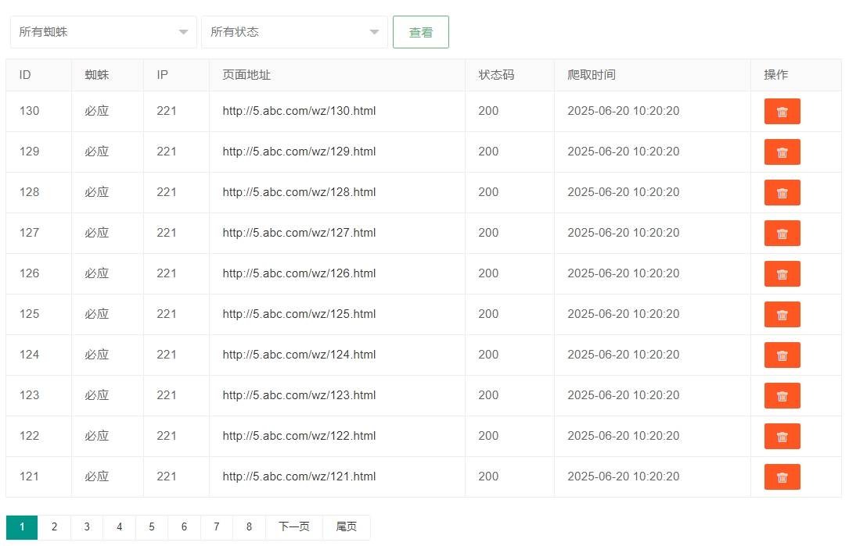Image resolution: width=849 pixels, height=546 pixels.
Task: Select page 8 in pagination
Action: (249, 527)
